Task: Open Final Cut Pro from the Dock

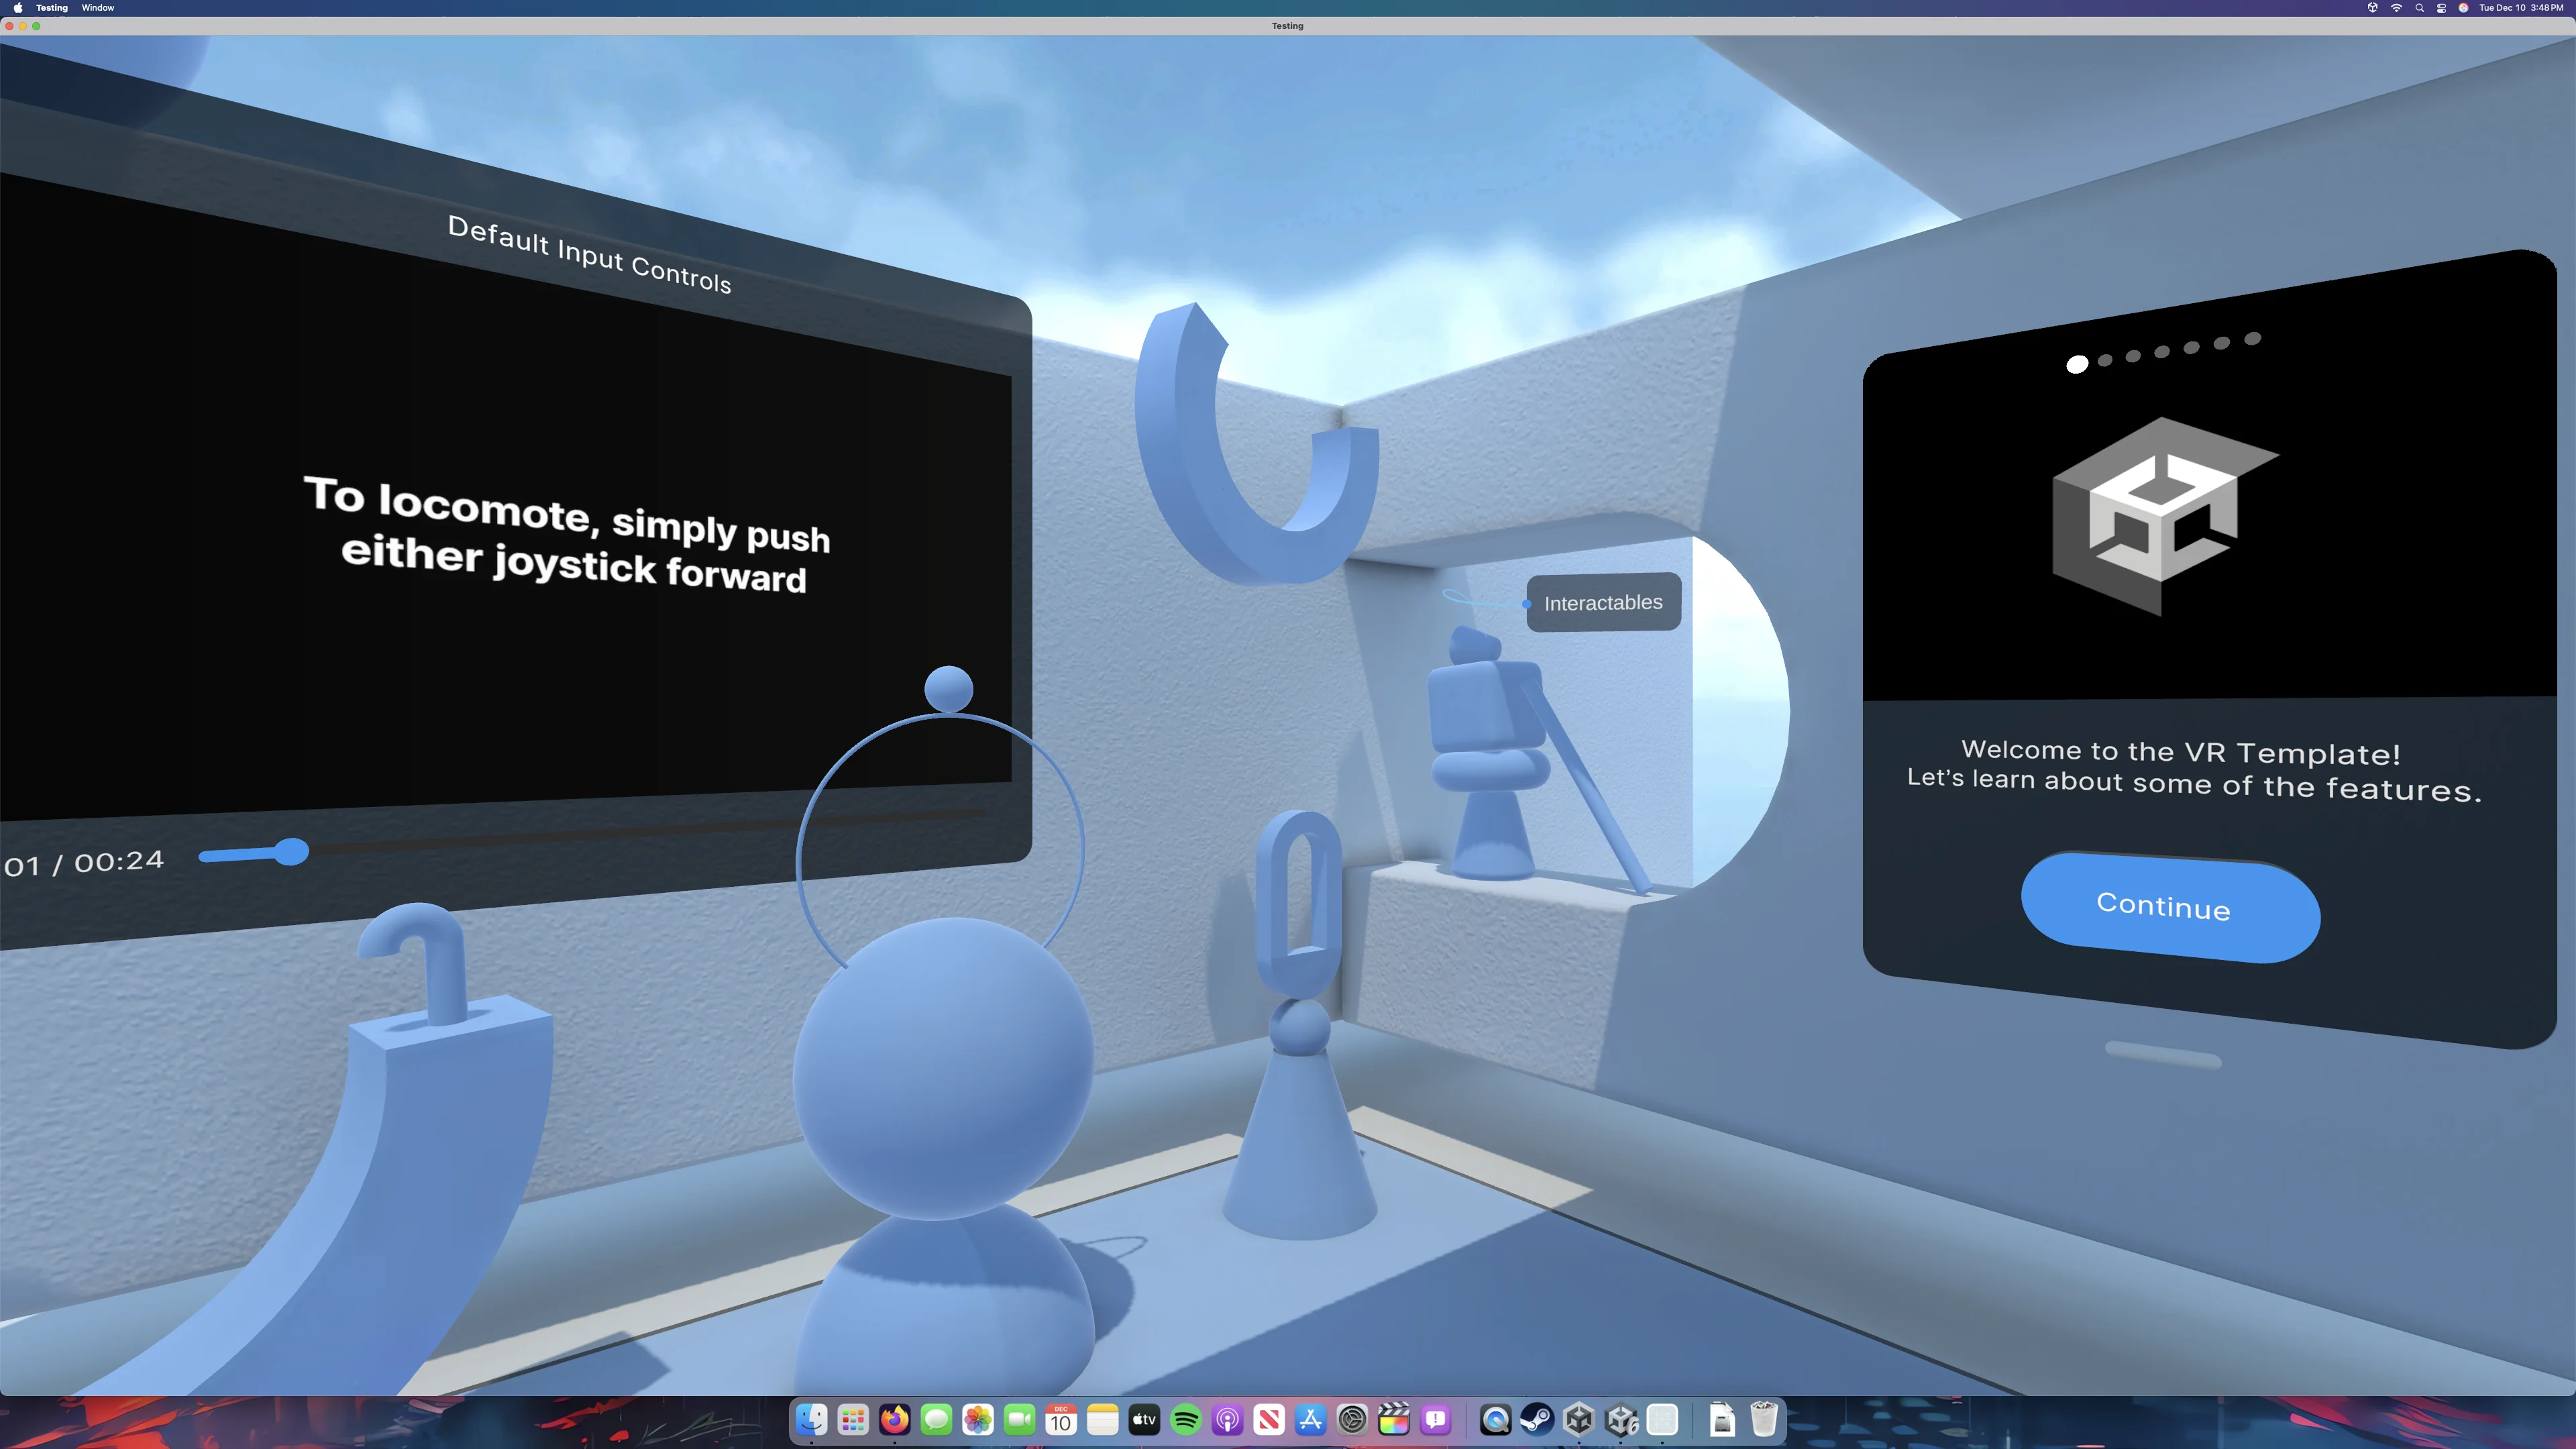Action: (x=1394, y=1419)
